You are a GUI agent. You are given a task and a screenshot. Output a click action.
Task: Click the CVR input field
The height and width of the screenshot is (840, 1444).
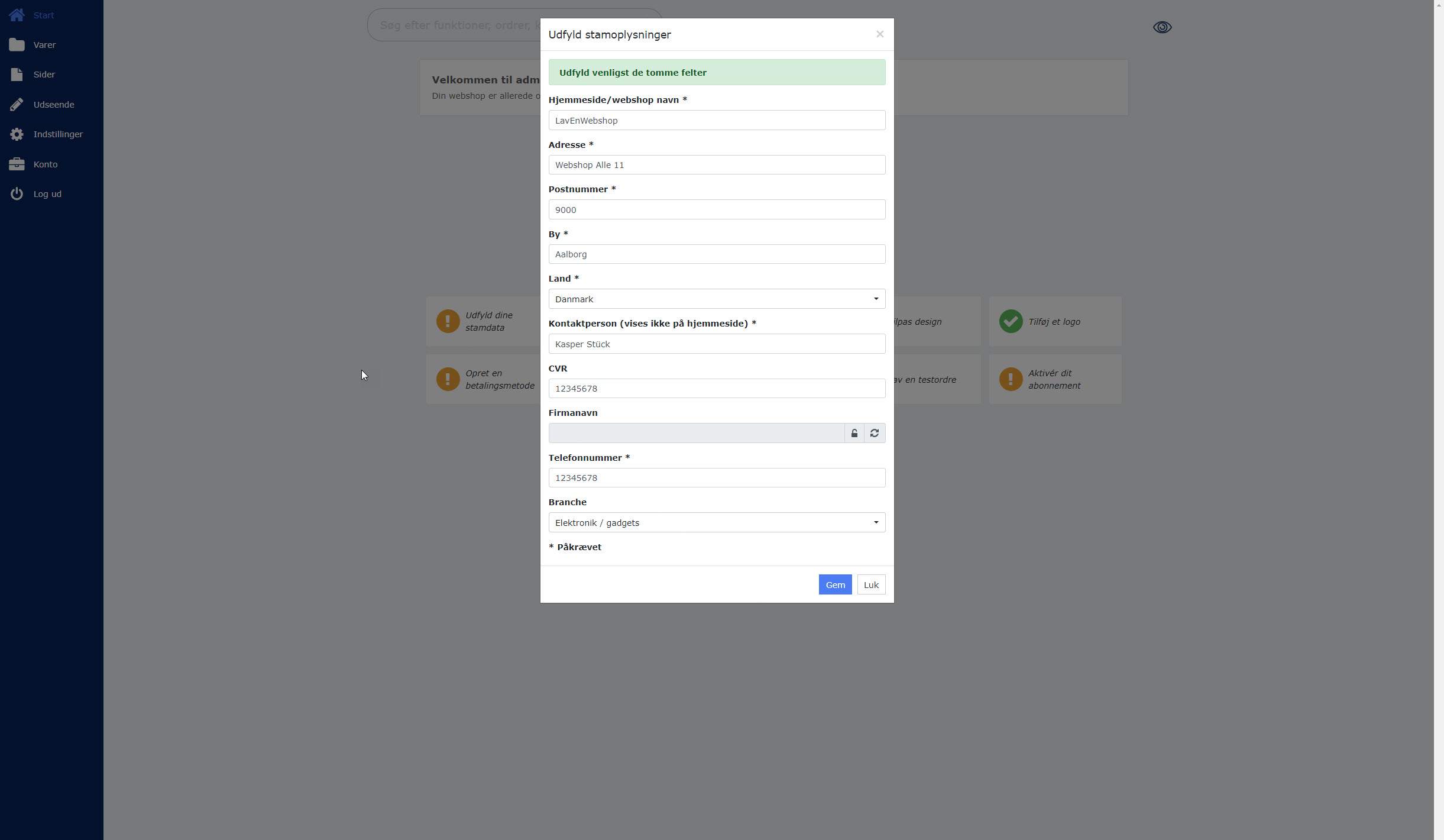716,389
